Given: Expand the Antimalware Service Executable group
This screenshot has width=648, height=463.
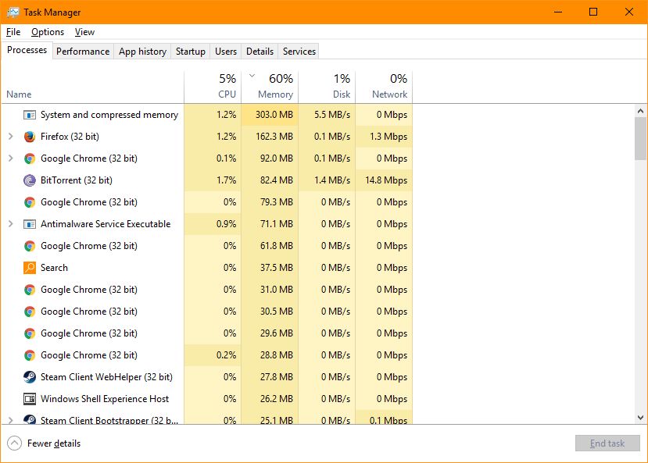Looking at the screenshot, I should tap(11, 224).
